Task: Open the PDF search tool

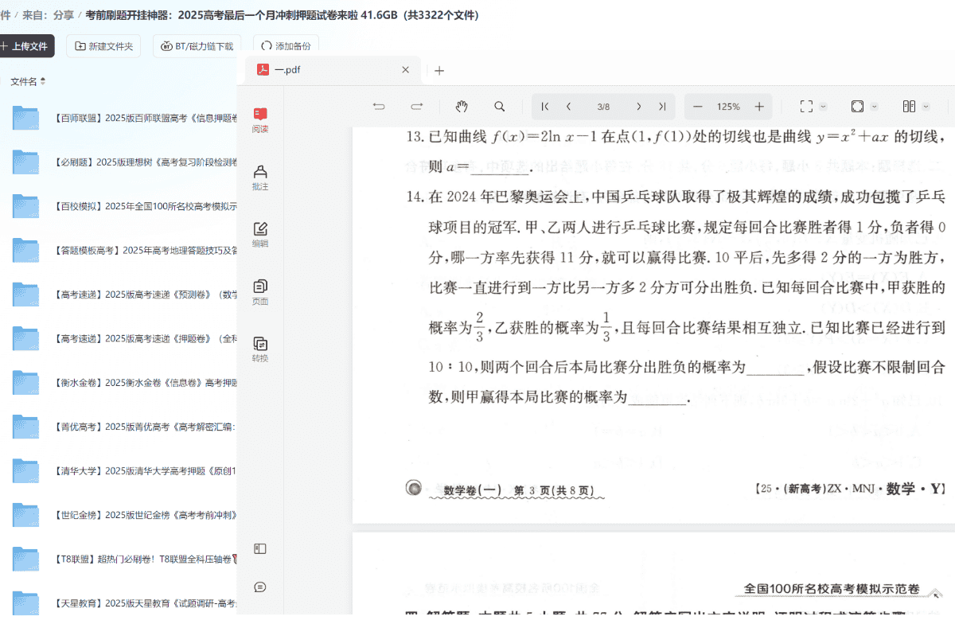Action: tap(500, 107)
